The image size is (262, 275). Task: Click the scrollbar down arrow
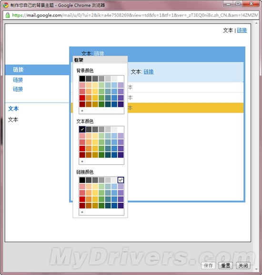pos(256,269)
